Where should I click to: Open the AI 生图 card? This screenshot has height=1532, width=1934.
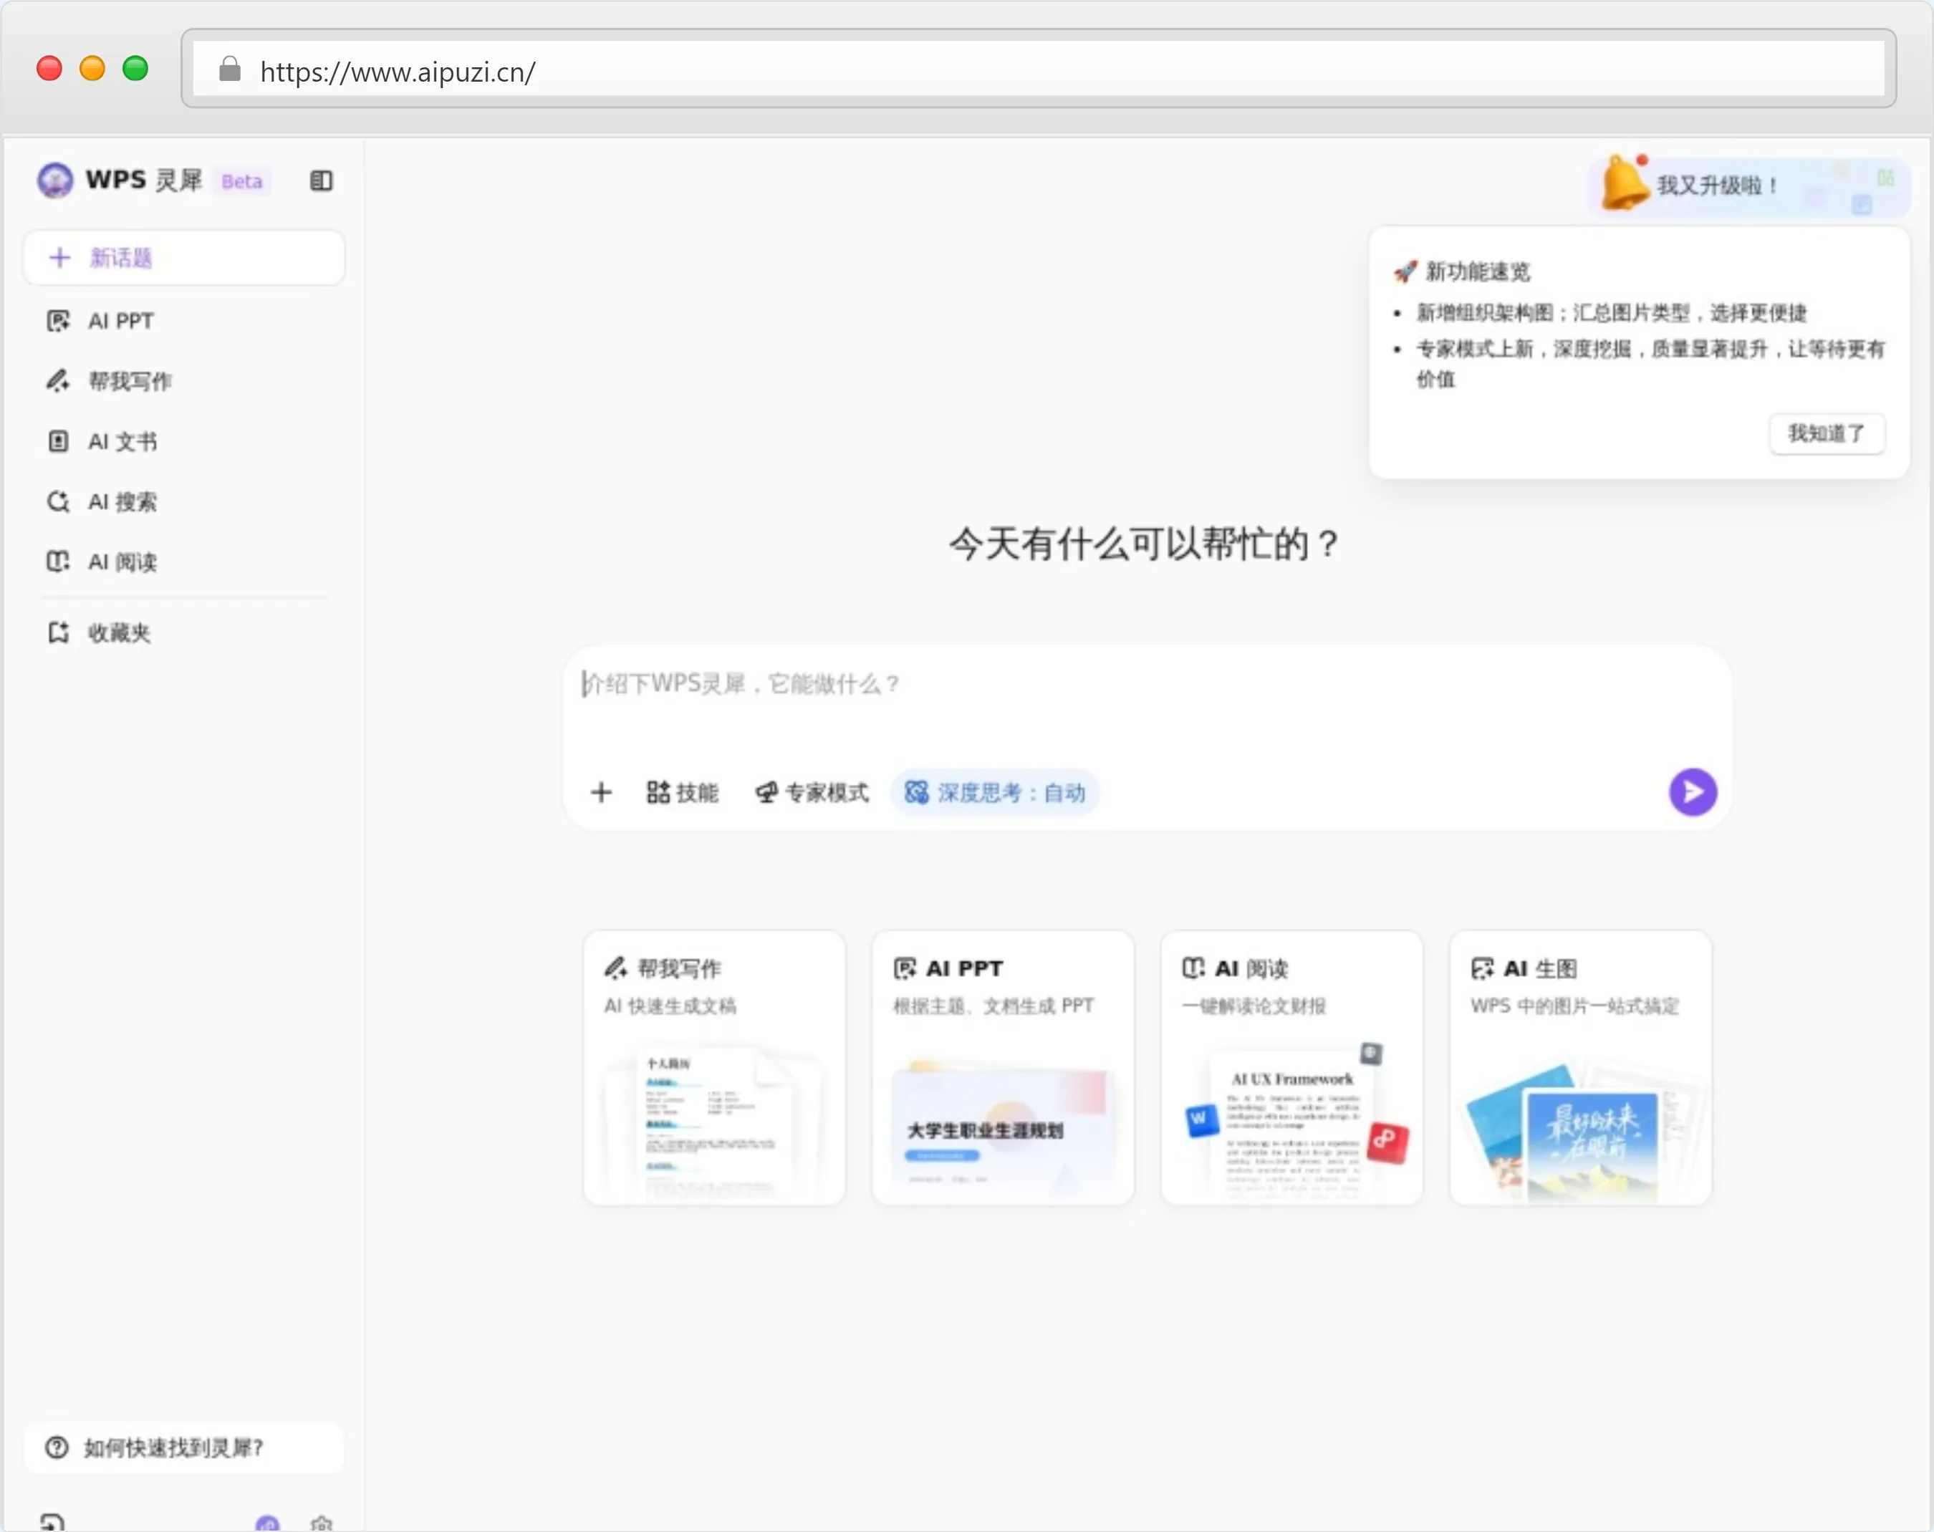[x=1581, y=1067]
